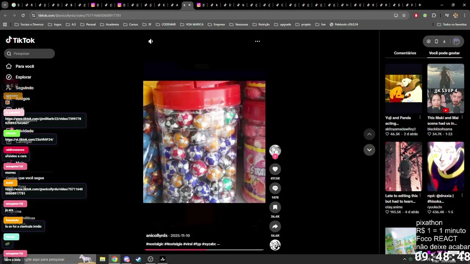Viewport: 470px width, 264px height.
Task: Like the video with the heart icon
Action: tap(275, 169)
